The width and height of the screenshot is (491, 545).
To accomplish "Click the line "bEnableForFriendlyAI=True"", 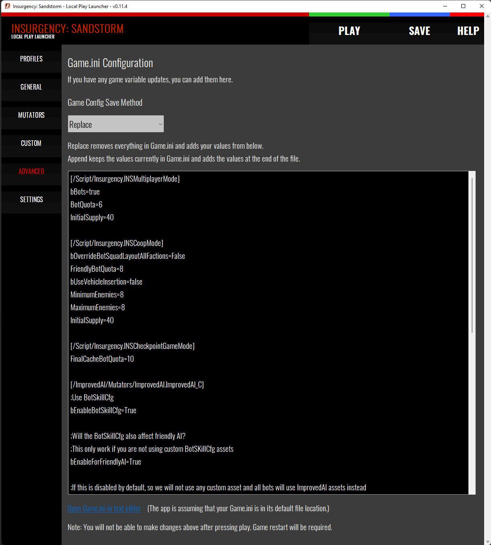I will pyautogui.click(x=106, y=462).
